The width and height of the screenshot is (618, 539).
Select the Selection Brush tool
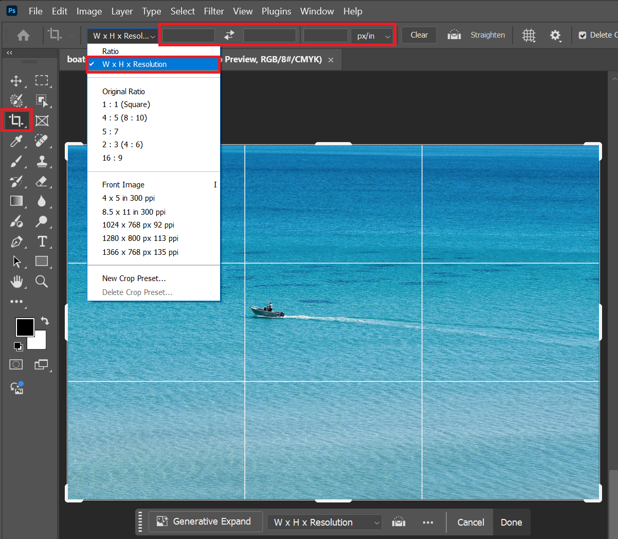pyautogui.click(x=16, y=100)
